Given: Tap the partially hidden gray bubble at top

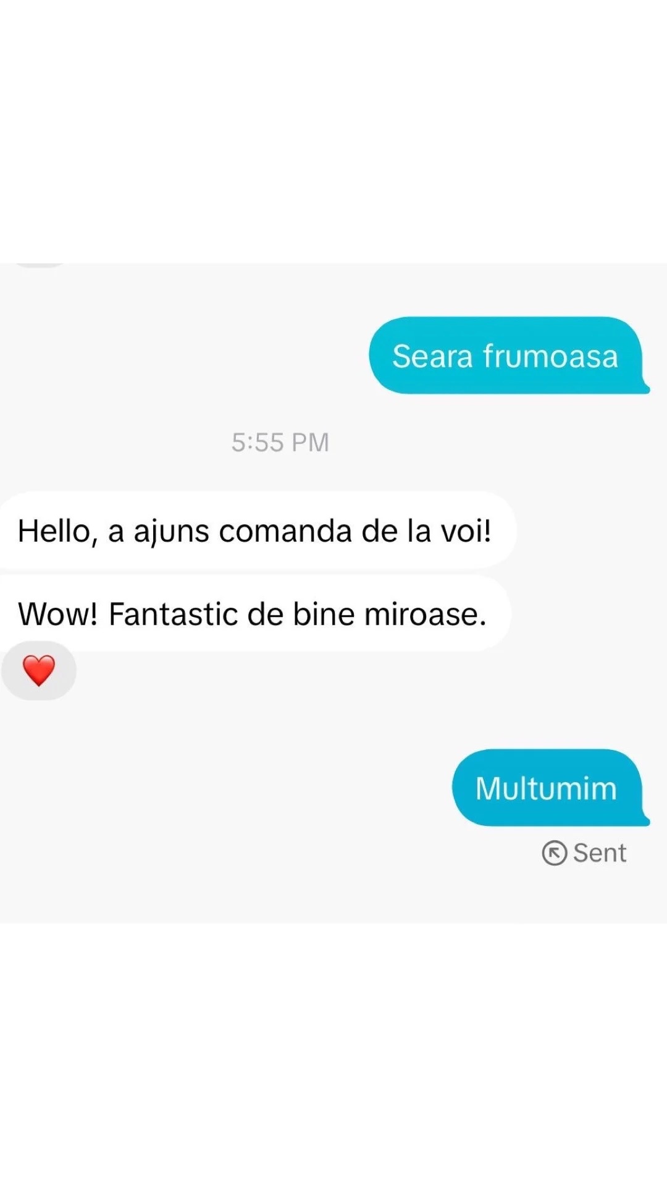Looking at the screenshot, I should tap(40, 265).
